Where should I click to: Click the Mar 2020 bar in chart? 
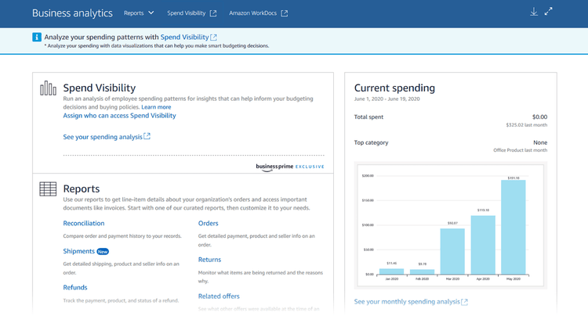click(x=452, y=252)
